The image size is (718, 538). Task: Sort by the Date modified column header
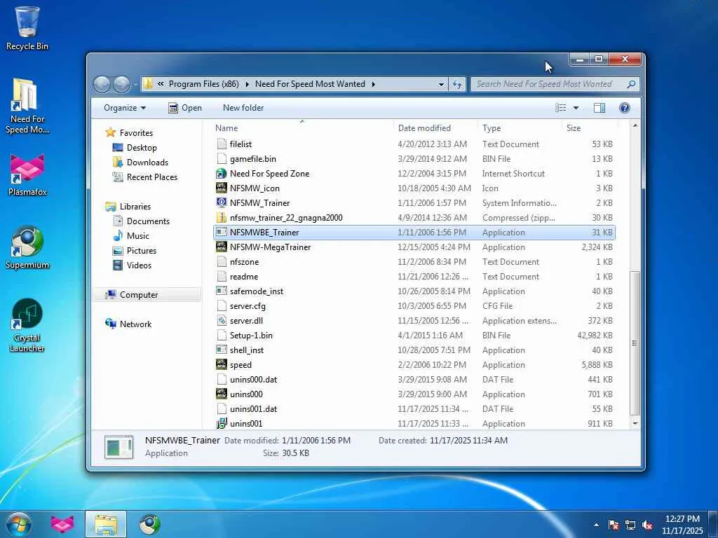tap(435, 128)
